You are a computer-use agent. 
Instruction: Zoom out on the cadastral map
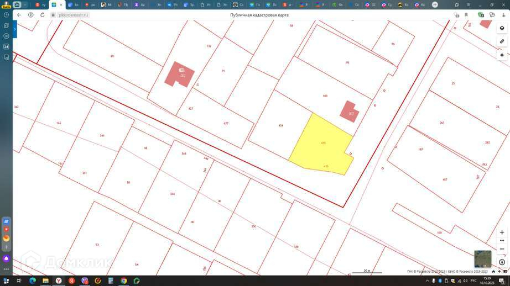pos(502,249)
